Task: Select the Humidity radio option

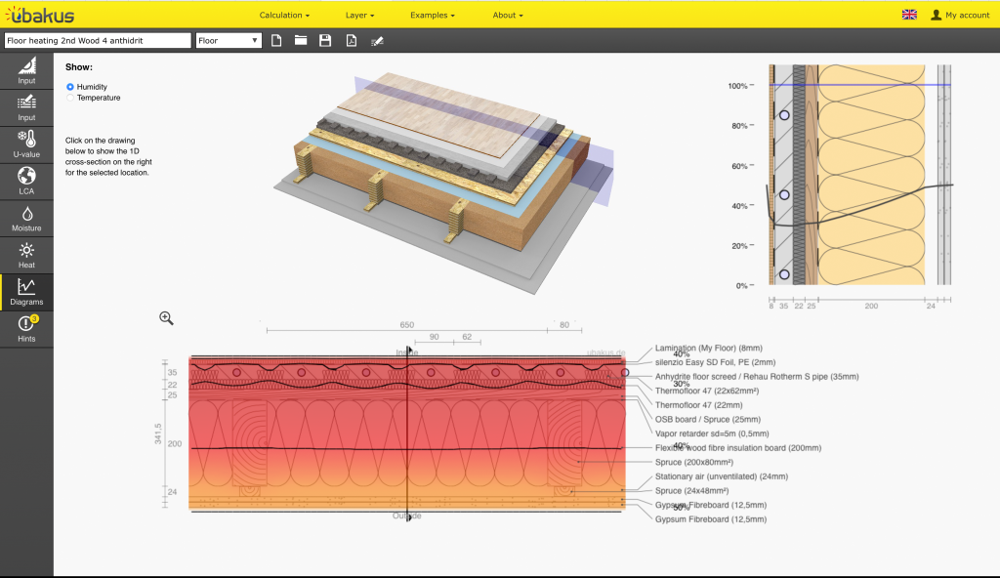Action: tap(70, 87)
